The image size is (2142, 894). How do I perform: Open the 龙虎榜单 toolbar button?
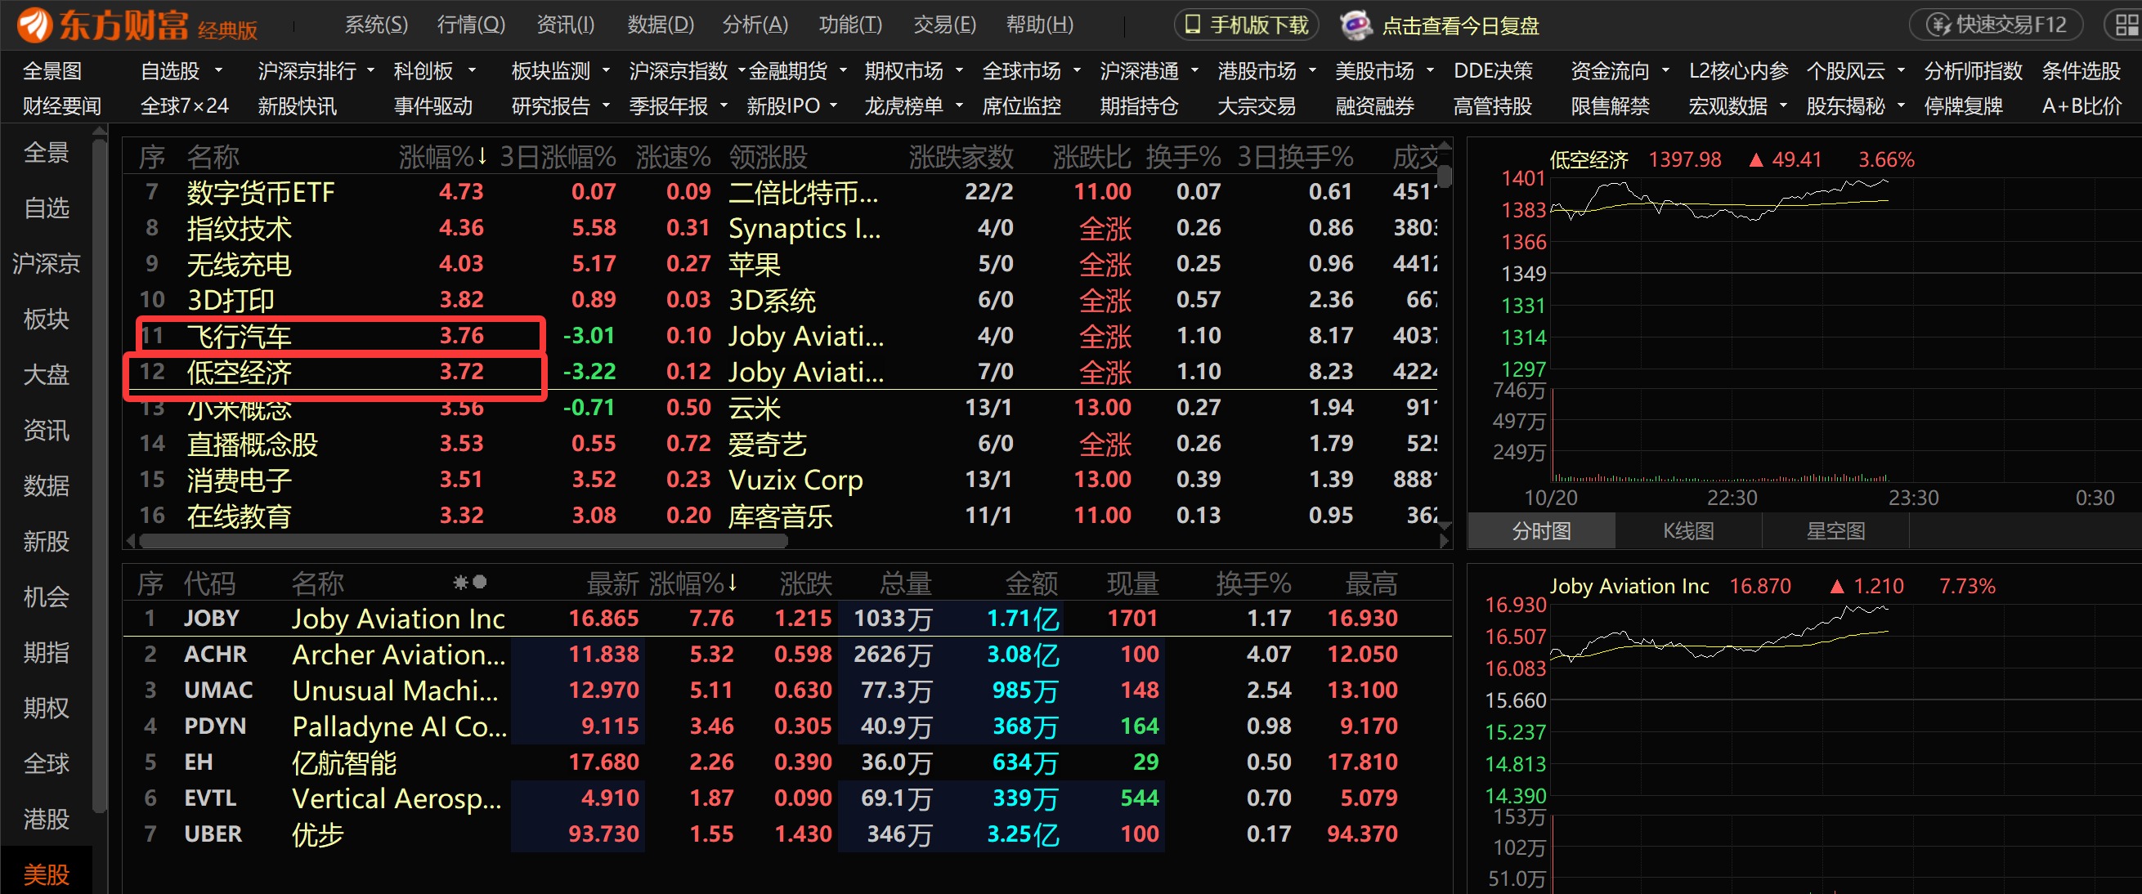coord(903,106)
